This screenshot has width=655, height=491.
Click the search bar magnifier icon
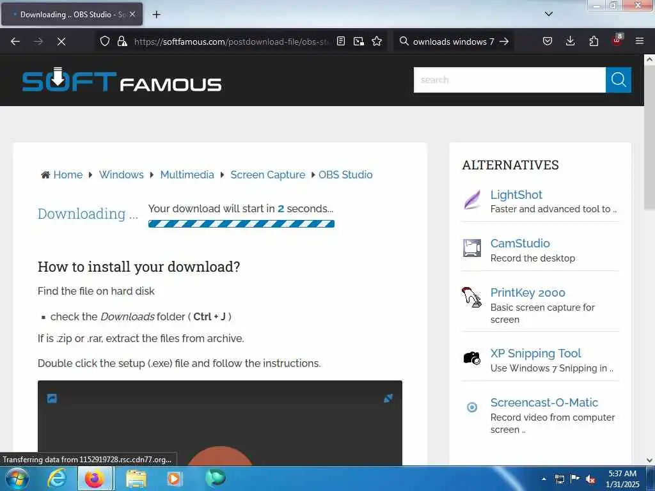[404, 42]
